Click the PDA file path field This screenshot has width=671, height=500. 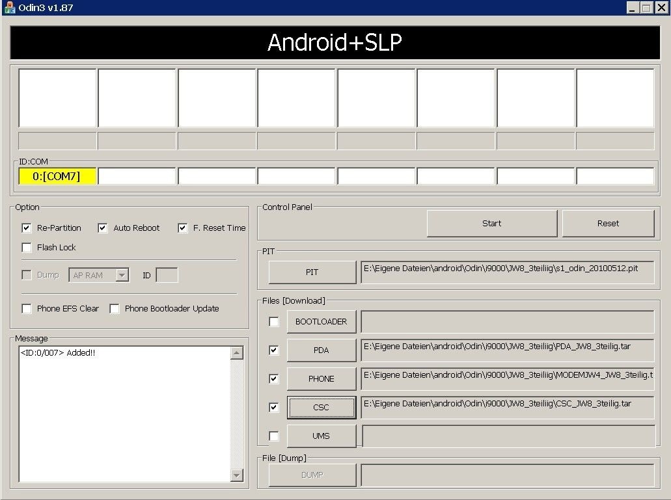tap(508, 350)
